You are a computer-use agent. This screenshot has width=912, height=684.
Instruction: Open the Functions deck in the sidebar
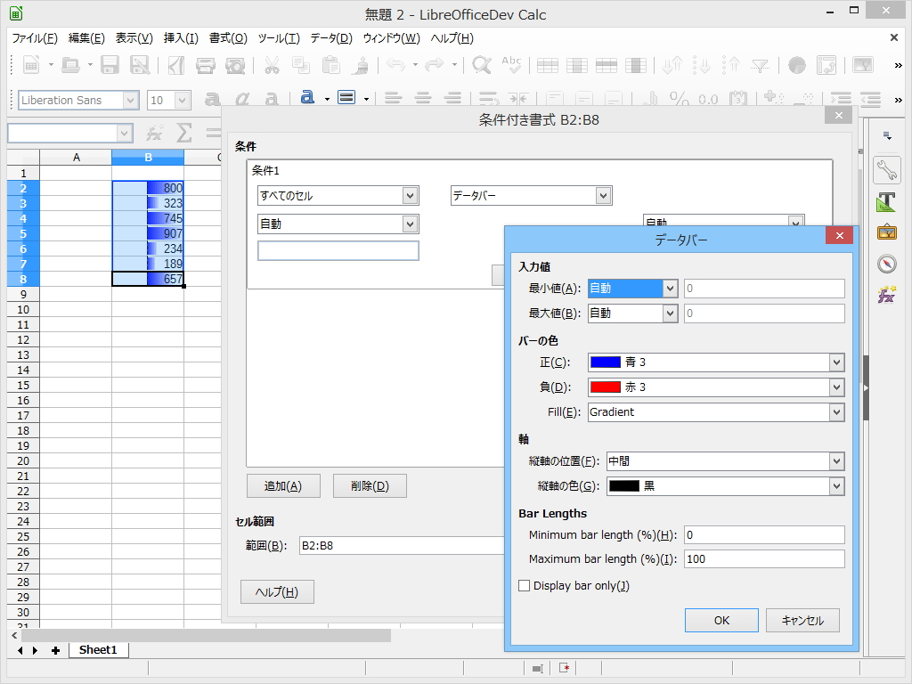tap(886, 295)
